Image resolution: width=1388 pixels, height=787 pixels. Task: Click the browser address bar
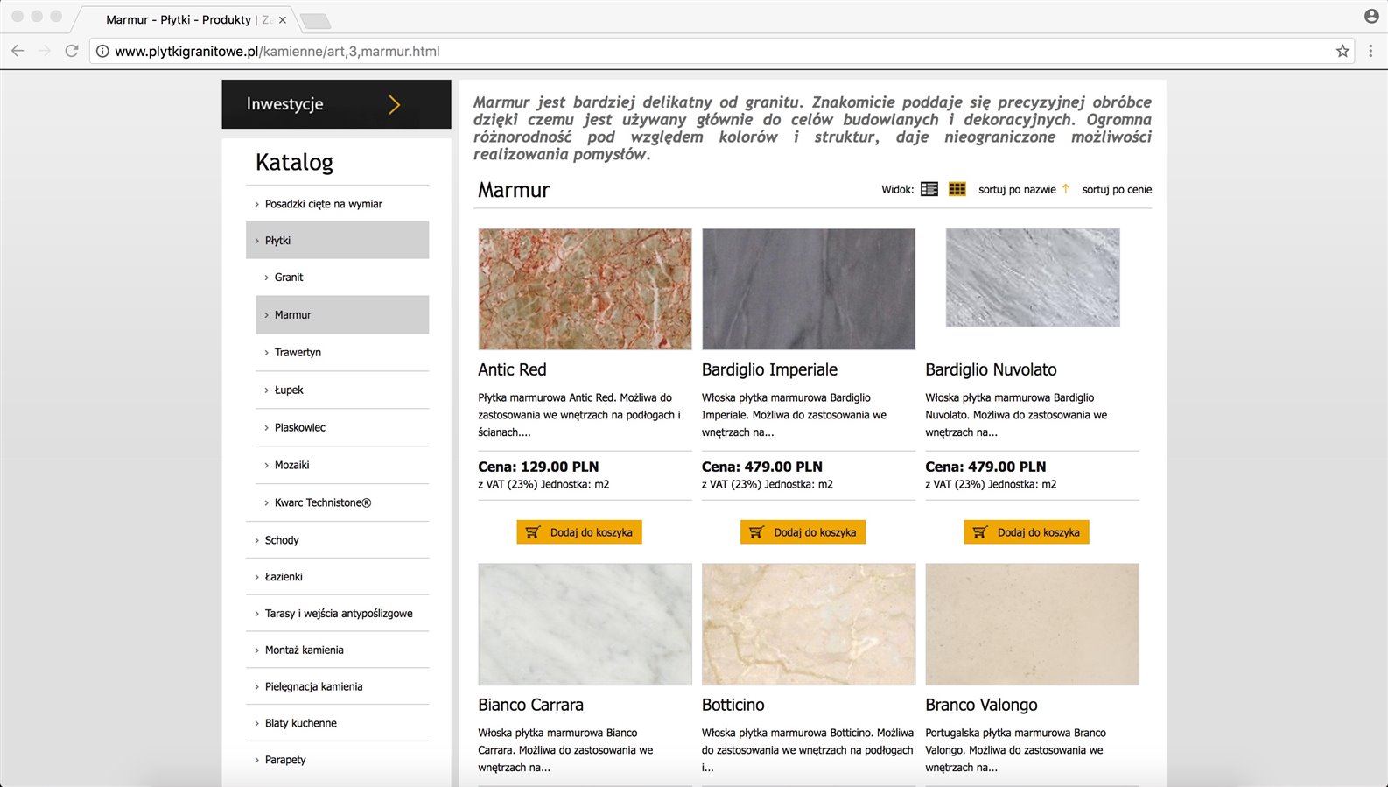point(700,52)
